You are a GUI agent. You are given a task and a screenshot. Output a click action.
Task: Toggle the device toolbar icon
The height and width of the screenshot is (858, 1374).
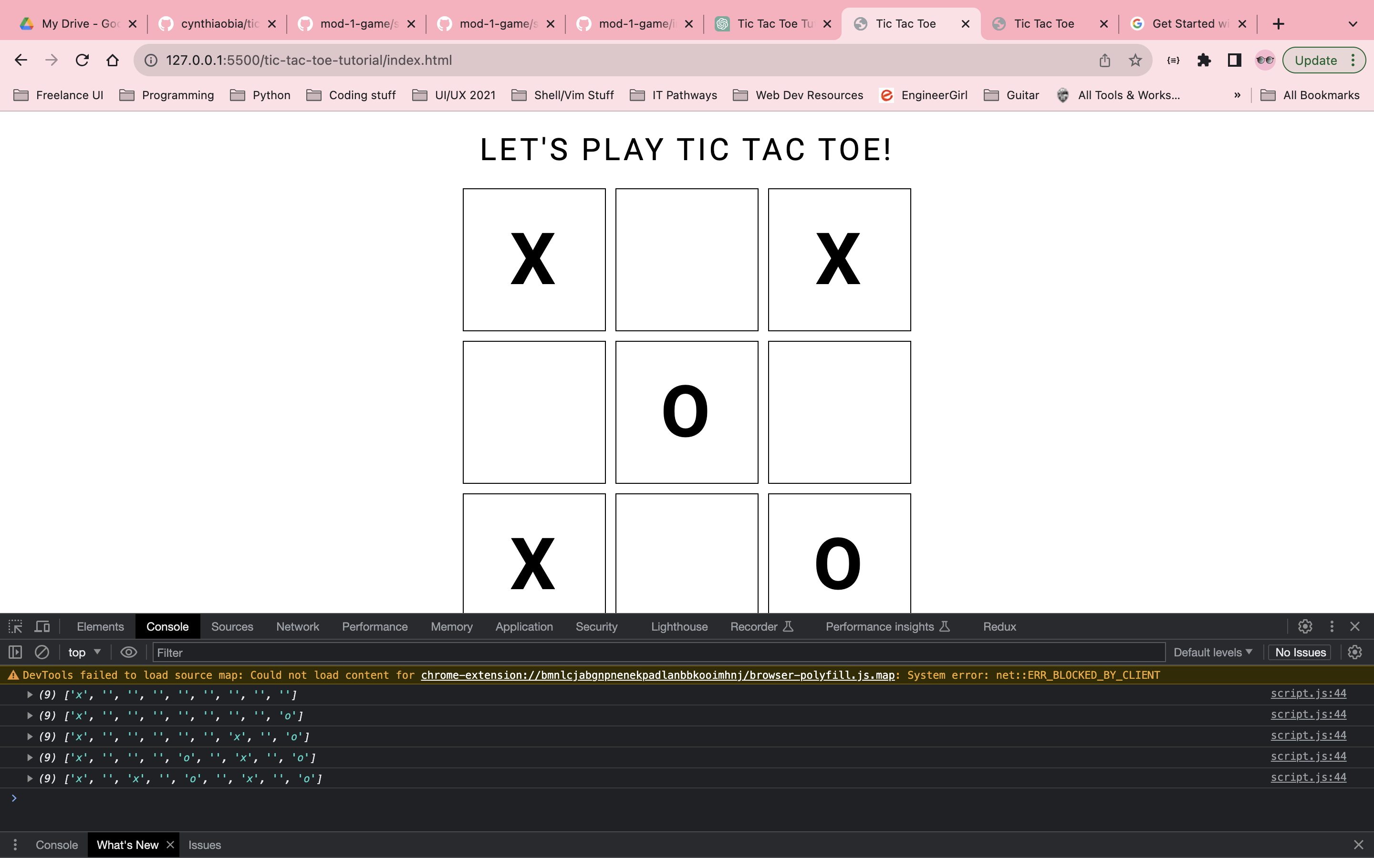42,626
